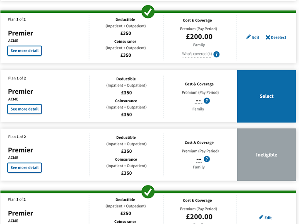Open See more detail for Ineligible plan
Image resolution: width=299 pixels, height=224 pixels.
click(24, 168)
